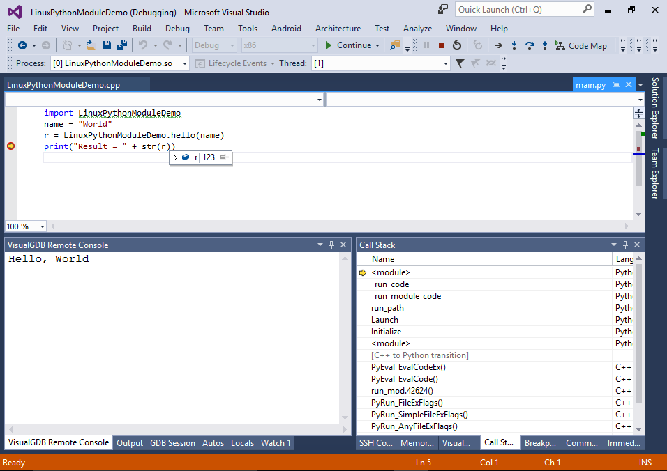
Task: Click the Save All icon
Action: 122,45
